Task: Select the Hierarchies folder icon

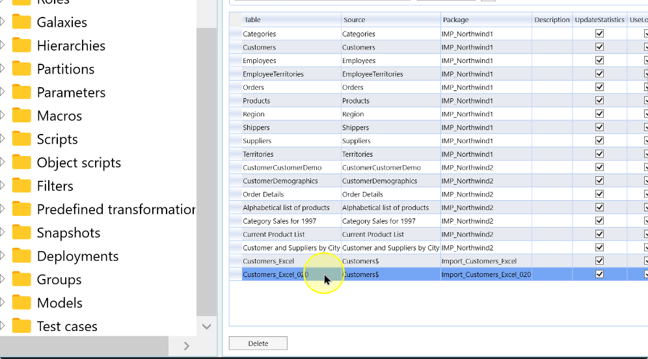Action: [21, 46]
